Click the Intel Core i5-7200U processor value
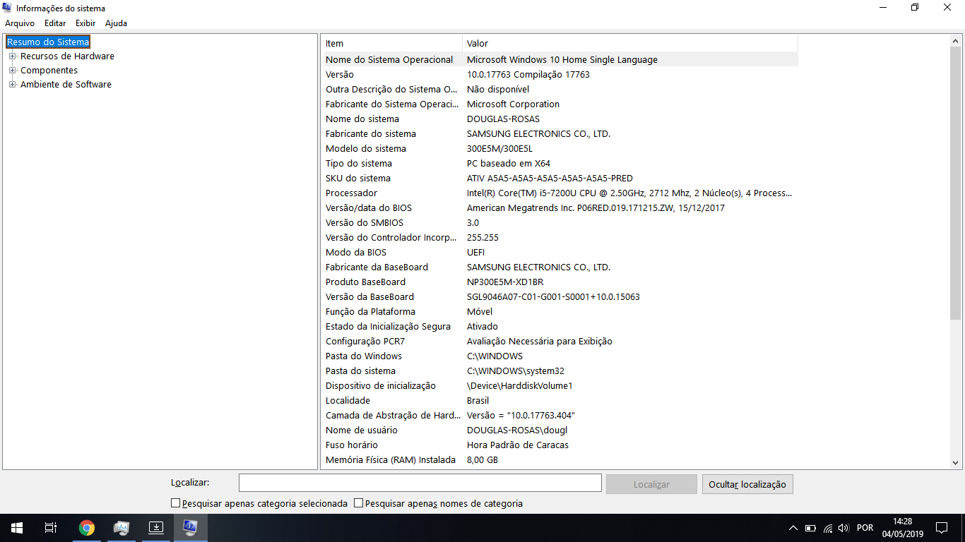The width and height of the screenshot is (965, 542). pos(629,193)
